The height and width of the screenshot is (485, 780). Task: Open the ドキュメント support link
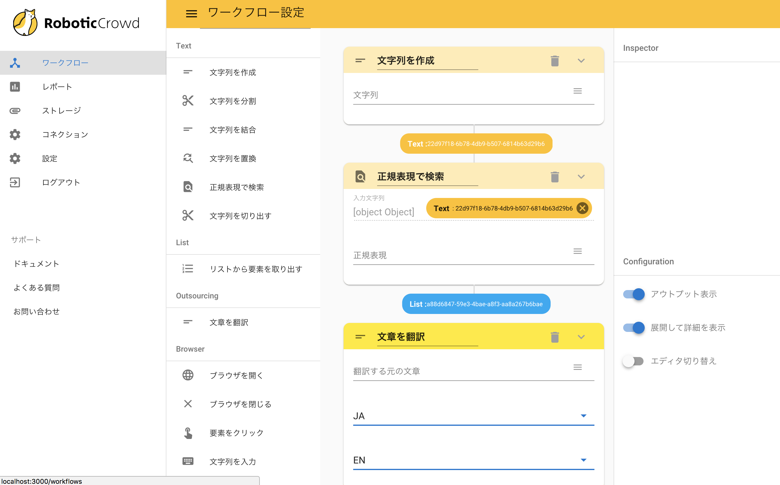pyautogui.click(x=36, y=264)
